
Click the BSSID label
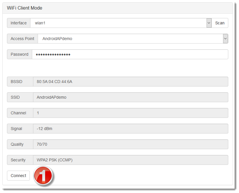[17, 82]
